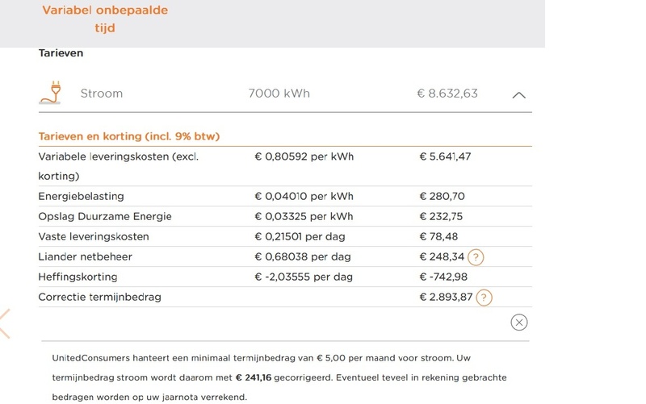The width and height of the screenshot is (646, 404).
Task: Click the Stroom row label
Action: click(102, 94)
